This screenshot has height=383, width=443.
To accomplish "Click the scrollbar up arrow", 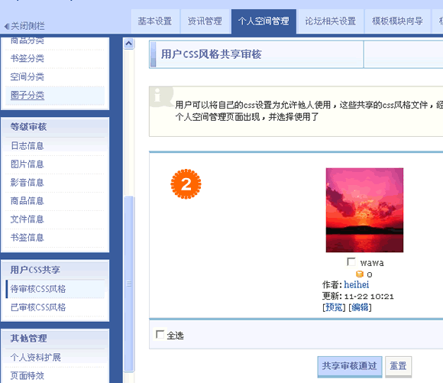I will [x=129, y=44].
